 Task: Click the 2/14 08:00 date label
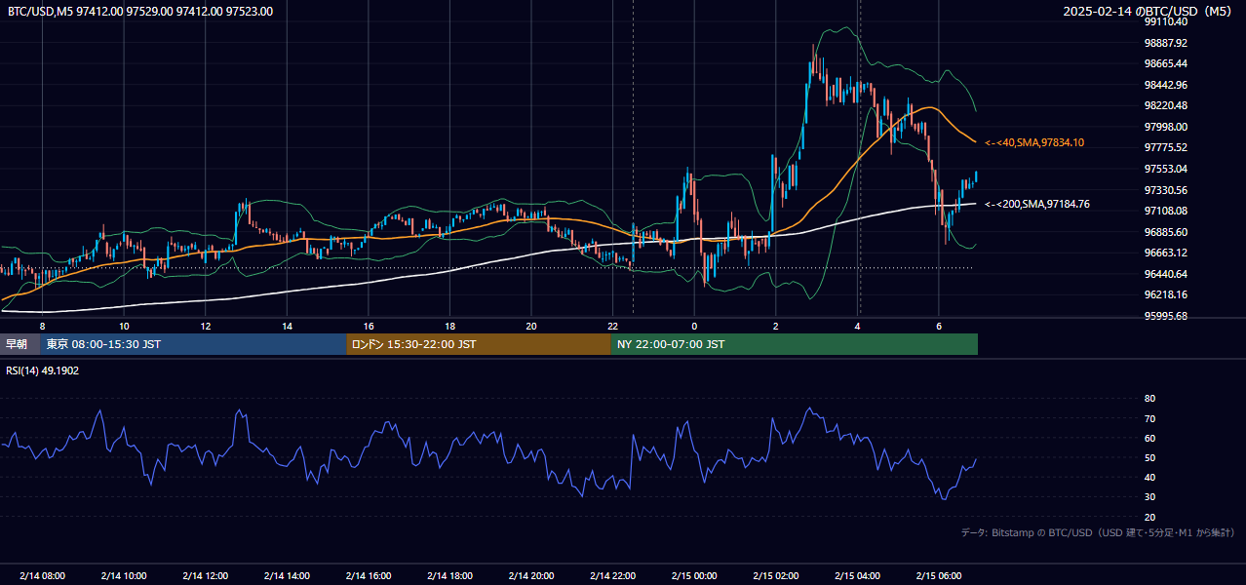point(42,575)
